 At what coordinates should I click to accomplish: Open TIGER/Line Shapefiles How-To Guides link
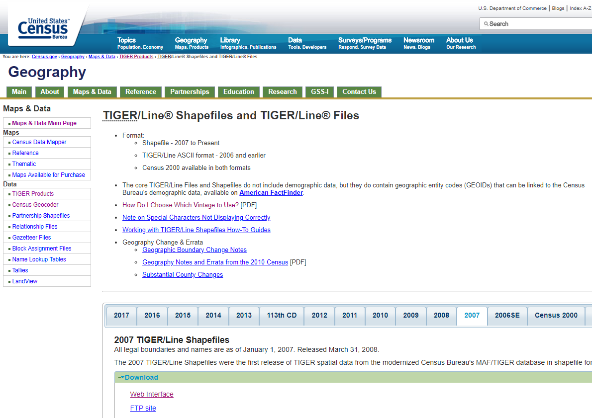[197, 230]
